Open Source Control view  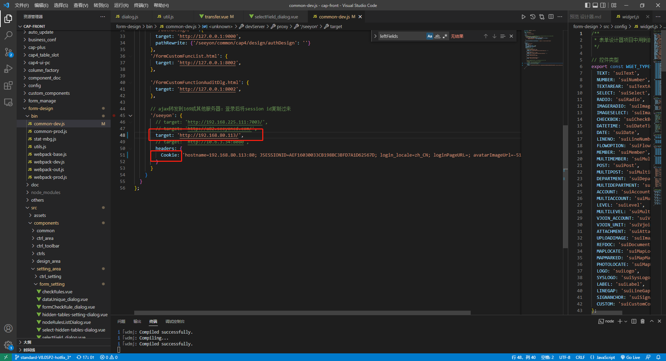click(8, 52)
